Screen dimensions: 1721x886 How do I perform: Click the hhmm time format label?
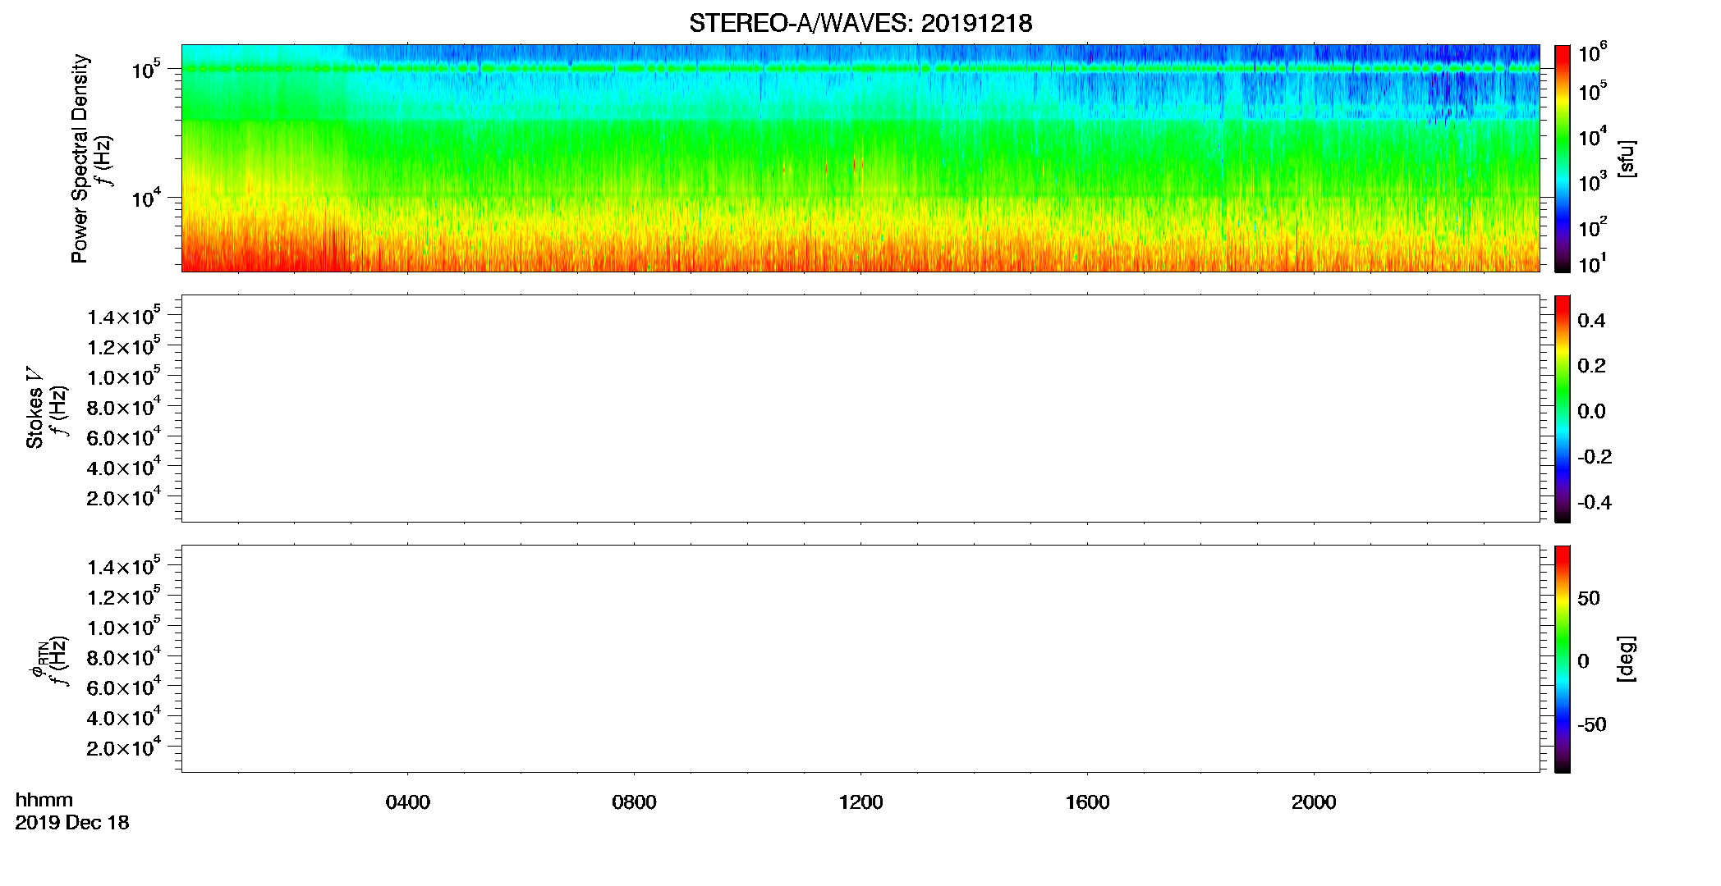pyautogui.click(x=44, y=801)
